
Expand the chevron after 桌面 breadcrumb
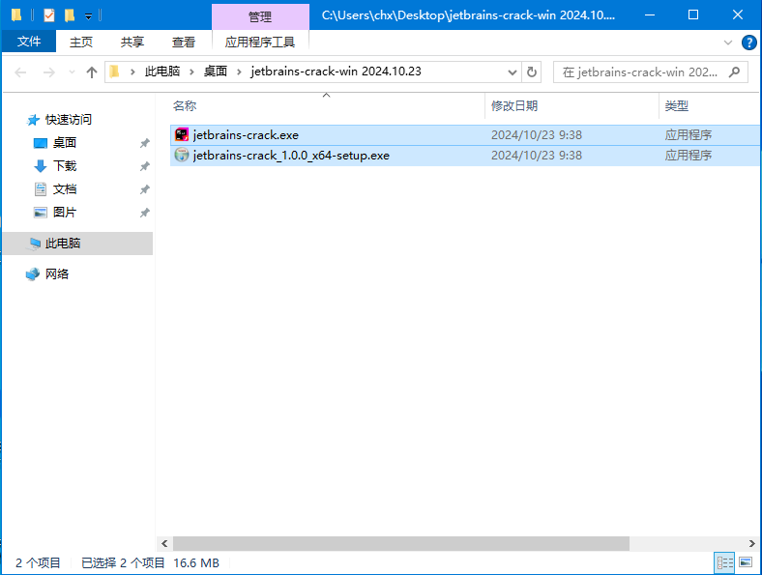[239, 72]
